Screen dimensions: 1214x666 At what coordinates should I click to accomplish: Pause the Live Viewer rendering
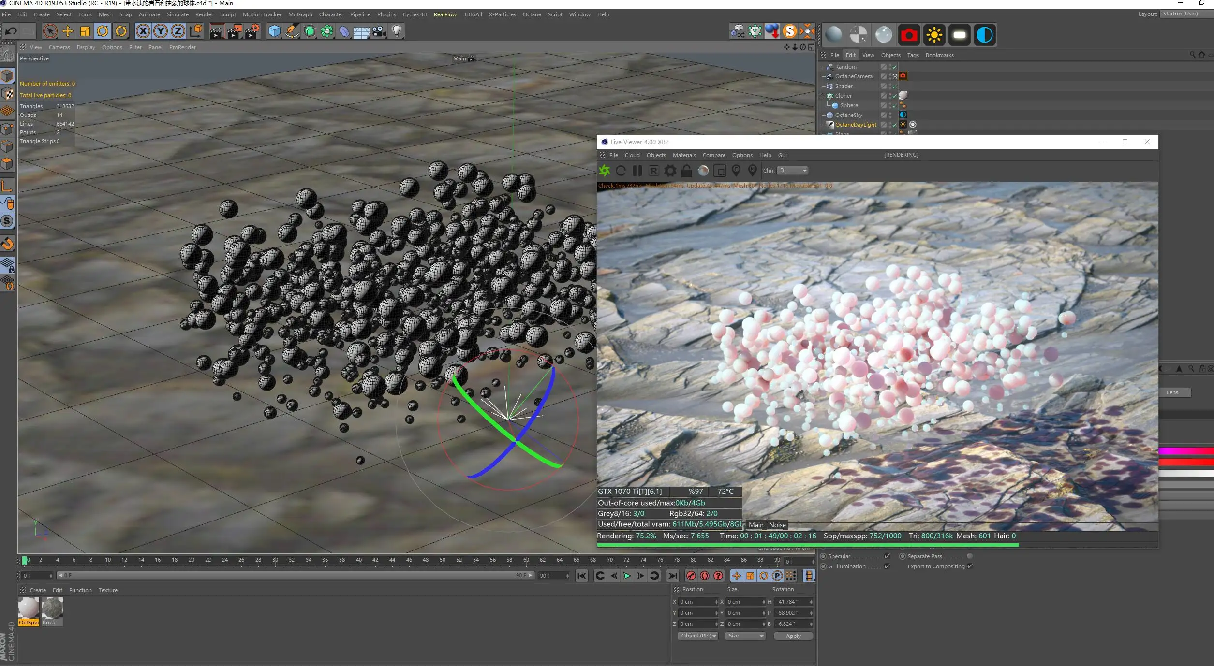click(637, 171)
